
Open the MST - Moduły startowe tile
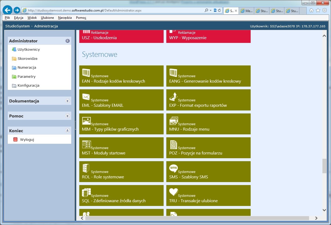[121, 148]
